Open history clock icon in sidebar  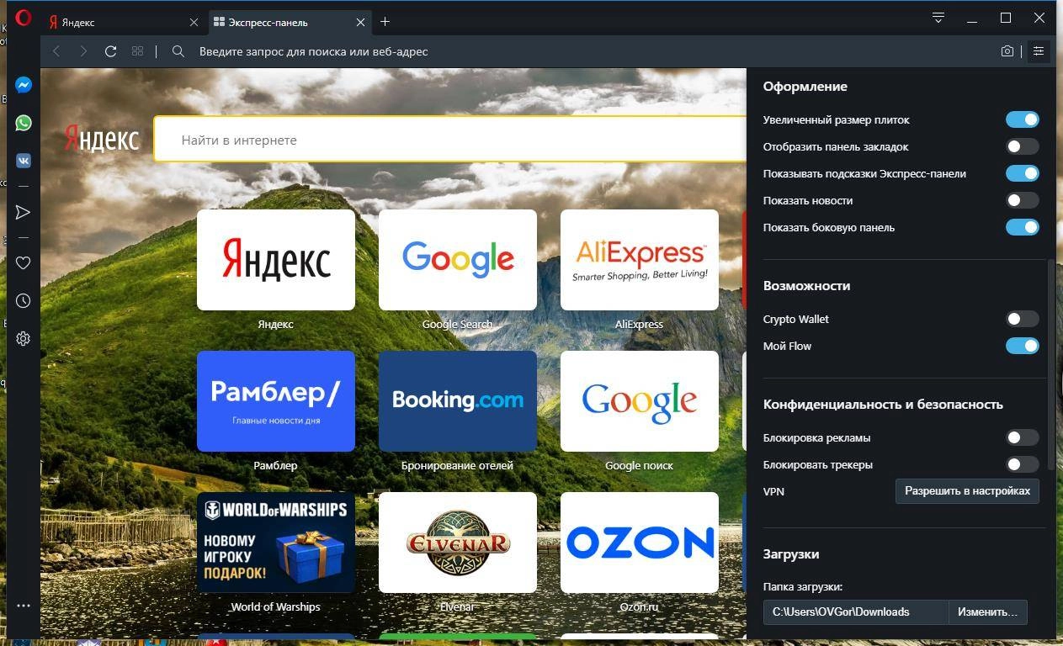24,300
